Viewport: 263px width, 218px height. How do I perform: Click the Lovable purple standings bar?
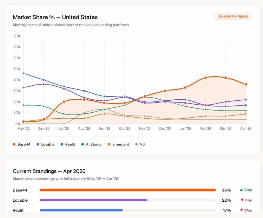pos(93,200)
